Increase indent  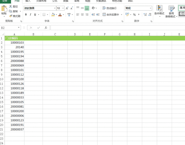pos(98,14)
